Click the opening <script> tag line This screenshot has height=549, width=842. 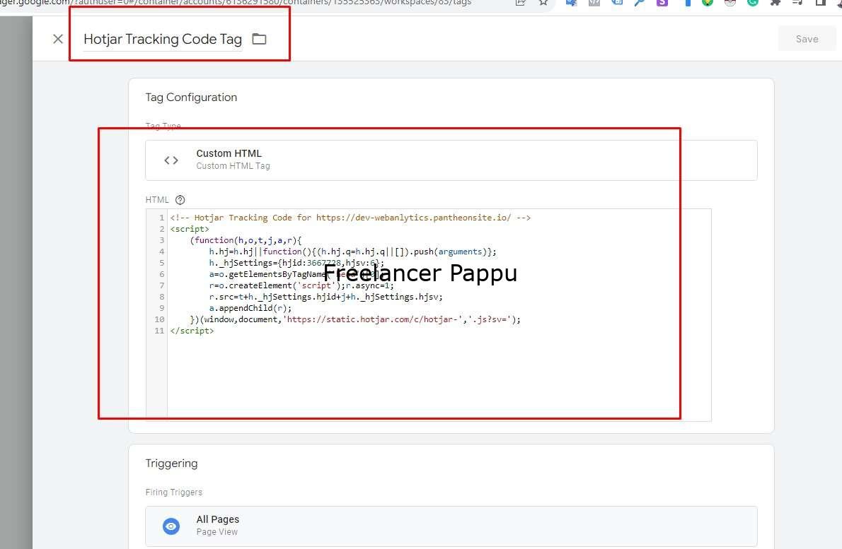point(190,229)
